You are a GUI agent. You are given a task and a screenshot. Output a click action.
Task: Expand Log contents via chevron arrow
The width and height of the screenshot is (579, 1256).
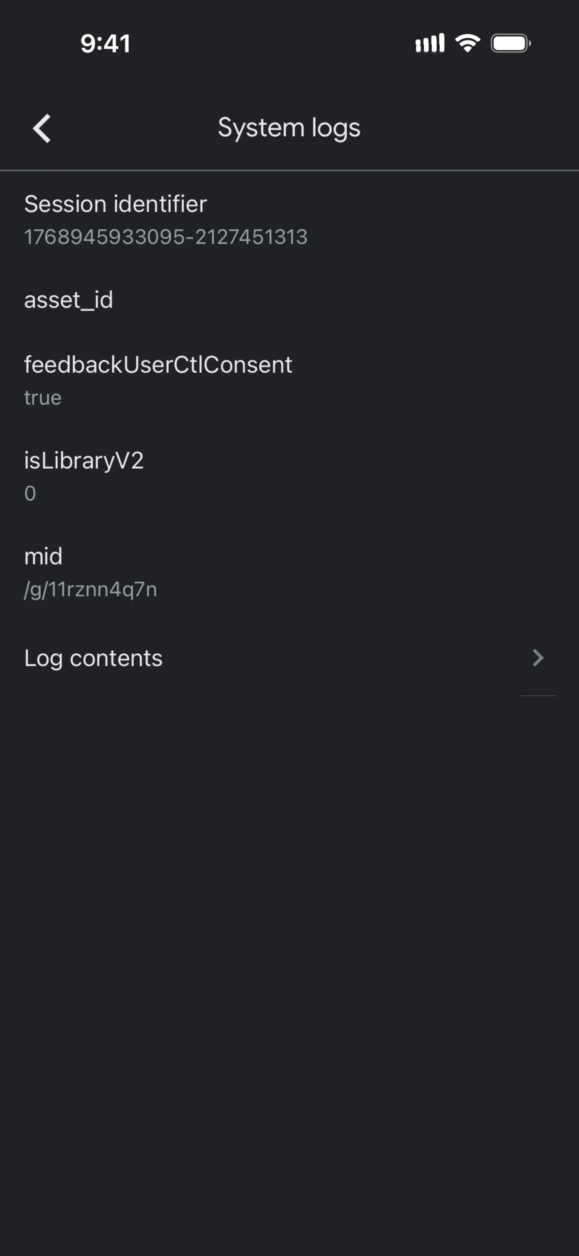(x=538, y=658)
